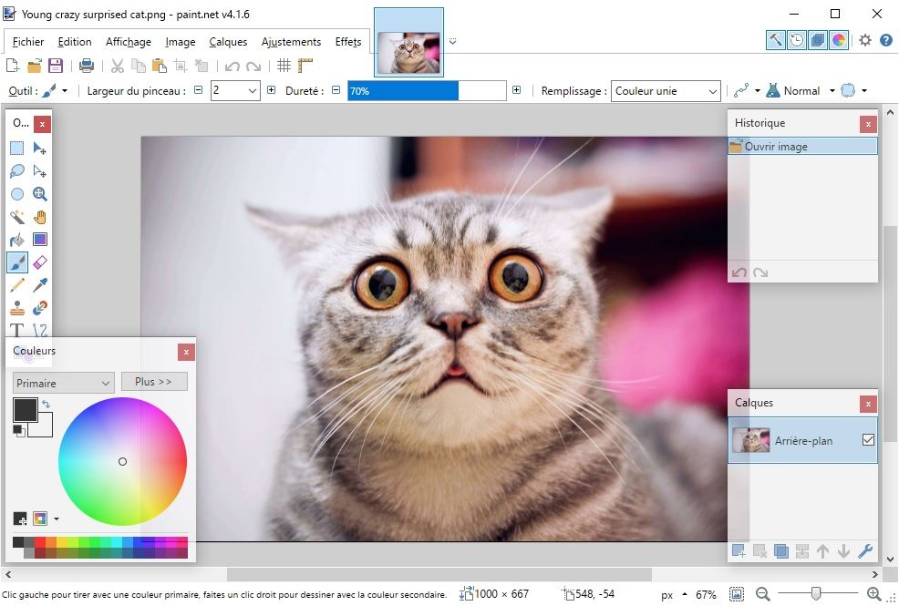Toggle the rulers with the ruler icon
This screenshot has height=606, width=899.
305,65
